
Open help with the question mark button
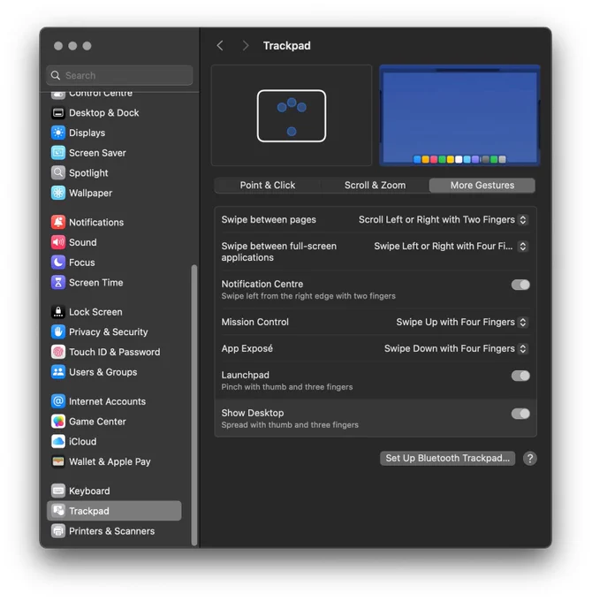click(530, 459)
